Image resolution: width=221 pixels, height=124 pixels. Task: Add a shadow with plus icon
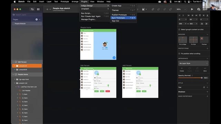[x=207, y=92]
